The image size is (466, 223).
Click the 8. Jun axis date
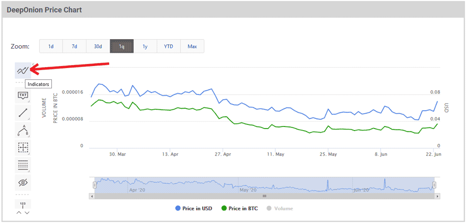point(381,154)
